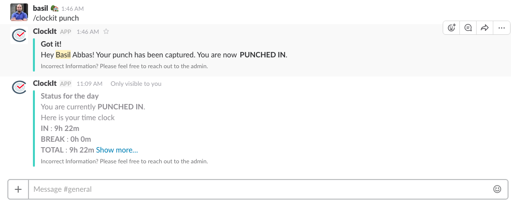Click the APP badge next to 1:46 AM
Viewport: 511px width, 206px height.
[66, 32]
